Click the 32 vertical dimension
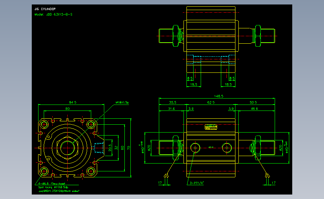Image resolution: width=324 pixels, height=199 pixels. tap(116, 148)
